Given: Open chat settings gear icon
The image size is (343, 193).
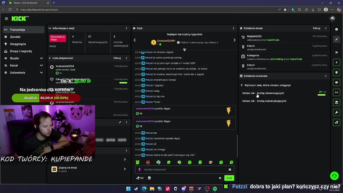Looking at the screenshot, I should (x=220, y=178).
